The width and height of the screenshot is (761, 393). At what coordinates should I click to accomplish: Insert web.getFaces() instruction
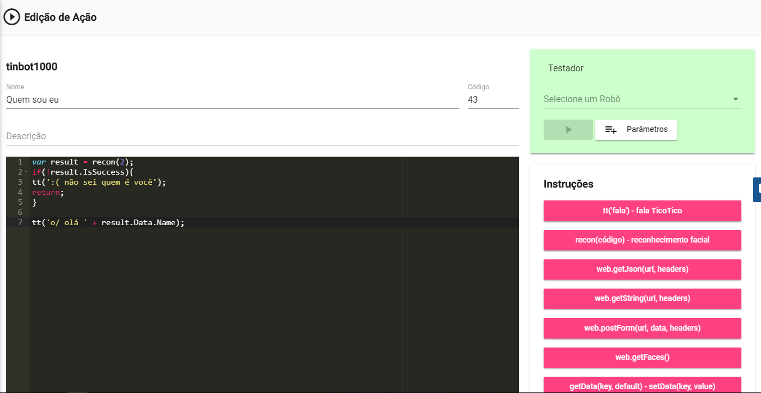point(642,357)
